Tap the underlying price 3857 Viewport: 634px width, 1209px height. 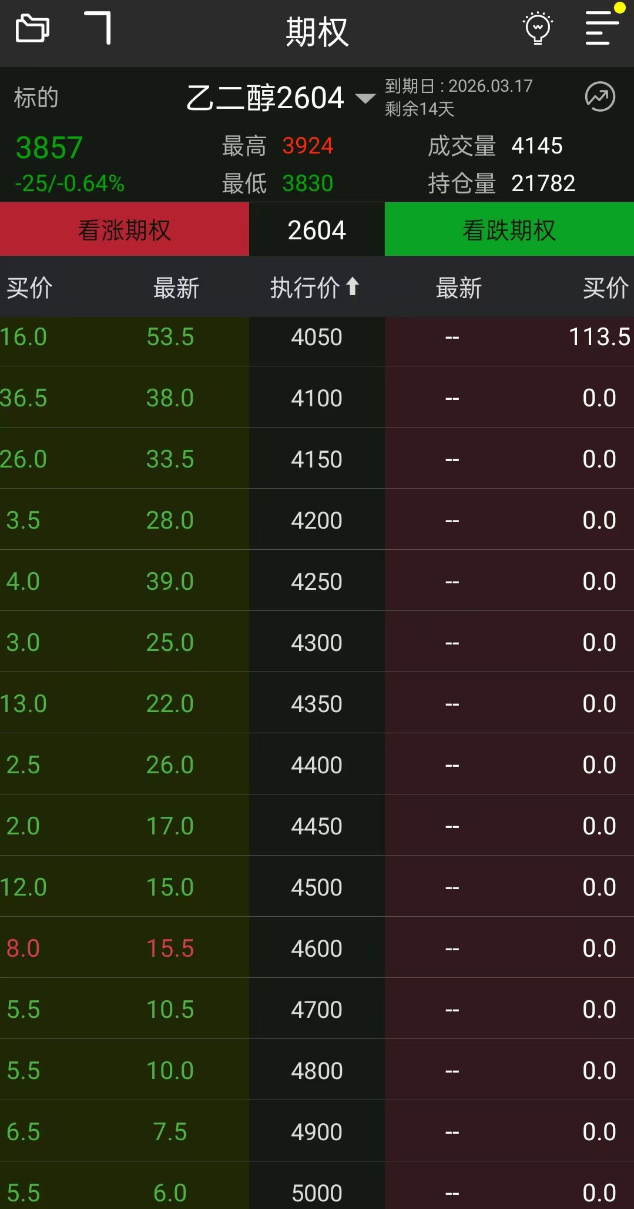click(49, 148)
